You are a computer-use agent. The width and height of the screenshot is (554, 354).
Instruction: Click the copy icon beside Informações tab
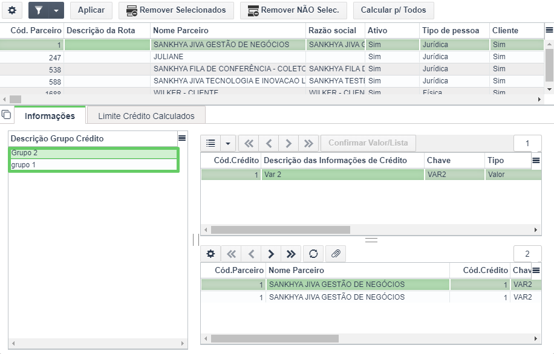7,115
